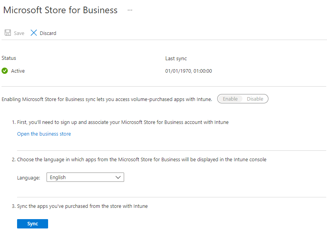The image size is (327, 237).
Task: Click the blue Sync button
Action: point(33,224)
